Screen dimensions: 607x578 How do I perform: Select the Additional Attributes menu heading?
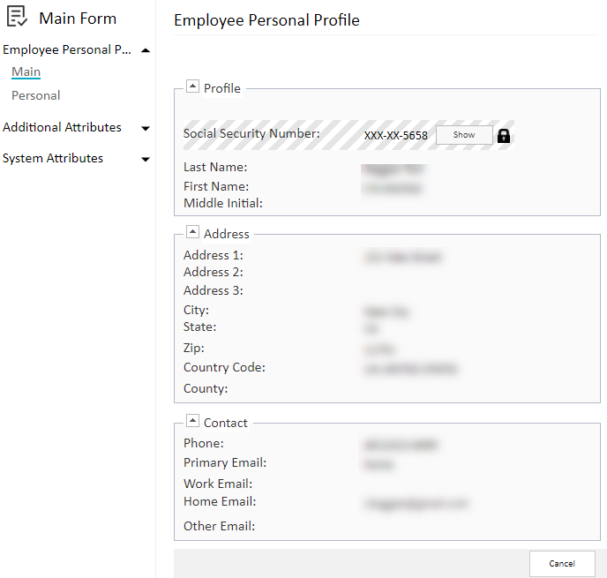pyautogui.click(x=62, y=127)
